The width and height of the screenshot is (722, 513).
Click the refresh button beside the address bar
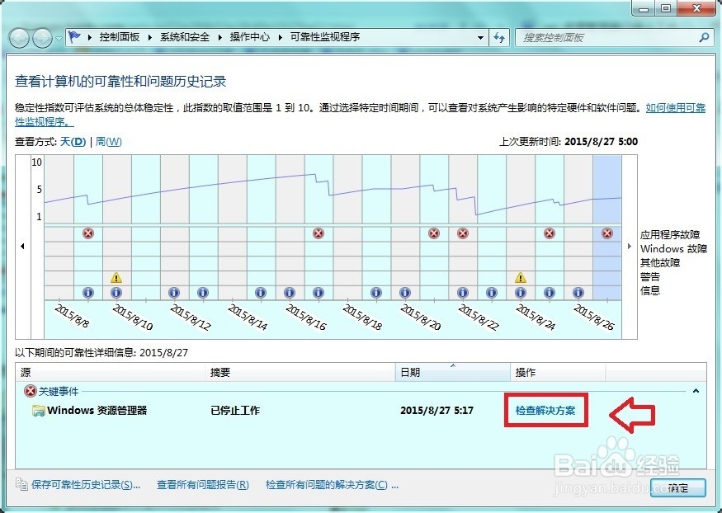point(499,37)
